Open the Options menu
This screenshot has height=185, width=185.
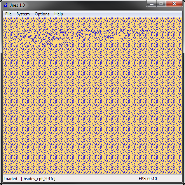click(x=42, y=14)
